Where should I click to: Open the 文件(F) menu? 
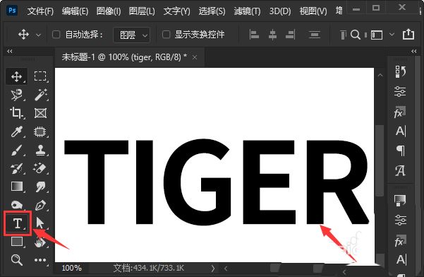pyautogui.click(x=40, y=11)
